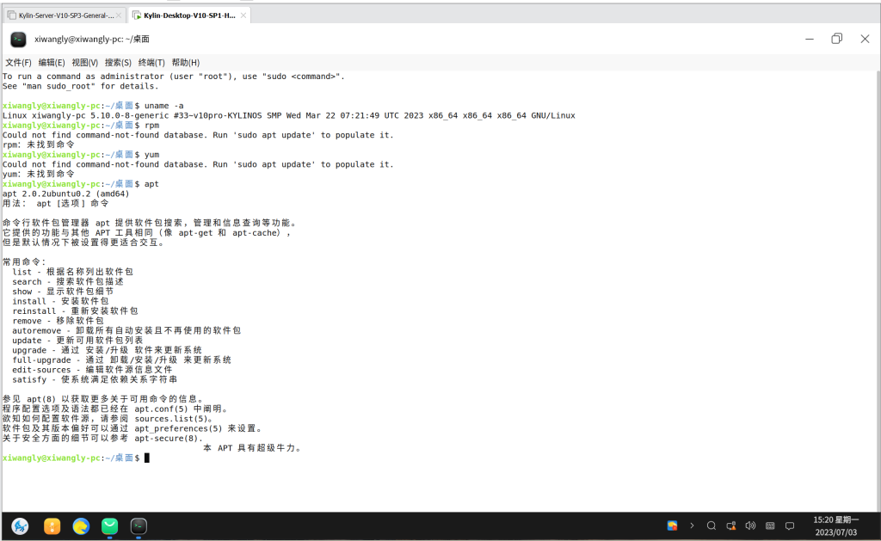Open the 编辑(E) menu
Screen dimensions: 881x541
tap(52, 63)
